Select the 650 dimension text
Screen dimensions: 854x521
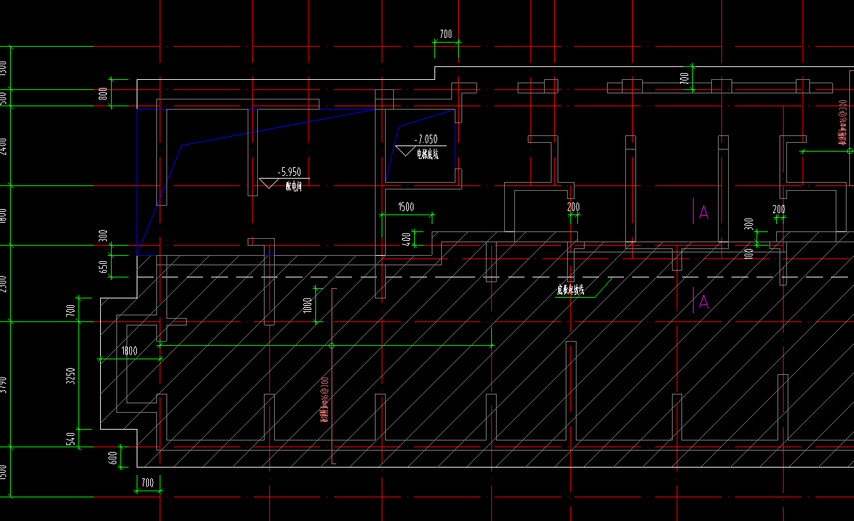104,267
